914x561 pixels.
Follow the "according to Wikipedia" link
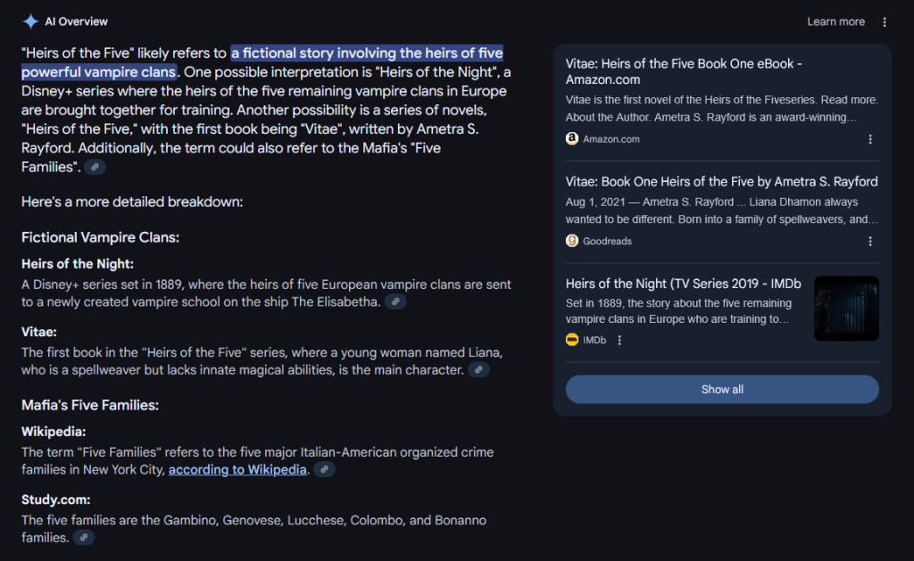pos(237,469)
